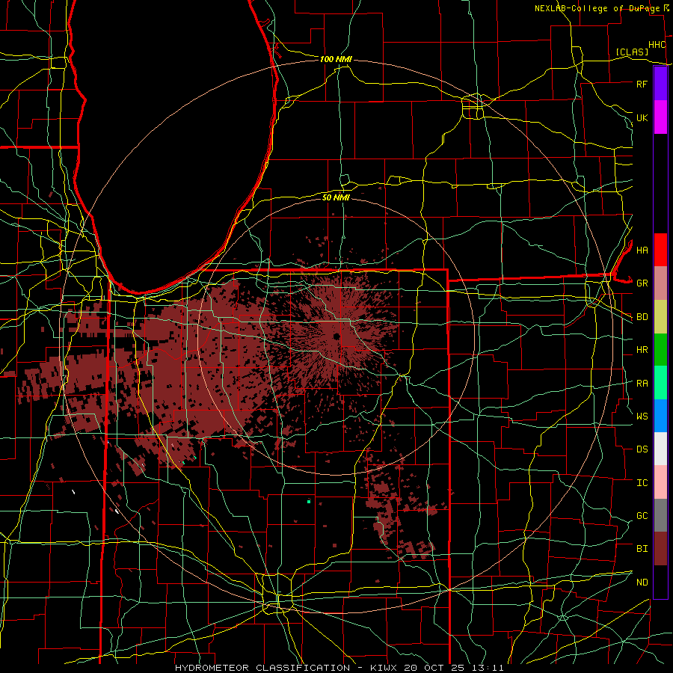Click the 'HA' legend label

tap(642, 251)
